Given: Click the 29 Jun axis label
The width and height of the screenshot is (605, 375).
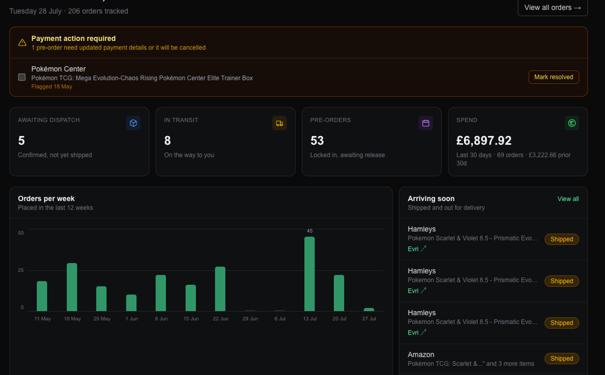Looking at the screenshot, I should [250, 319].
